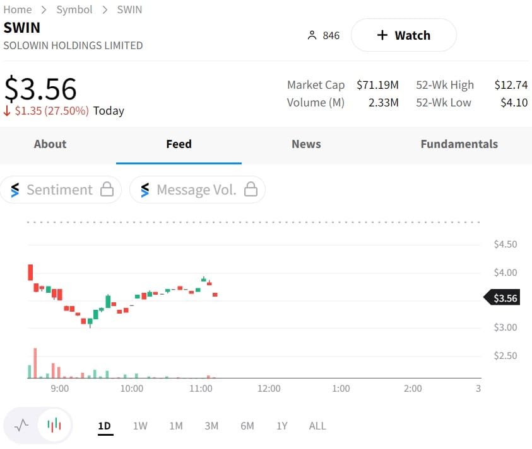Open the About tab
Image resolution: width=532 pixels, height=449 pixels.
click(x=50, y=144)
